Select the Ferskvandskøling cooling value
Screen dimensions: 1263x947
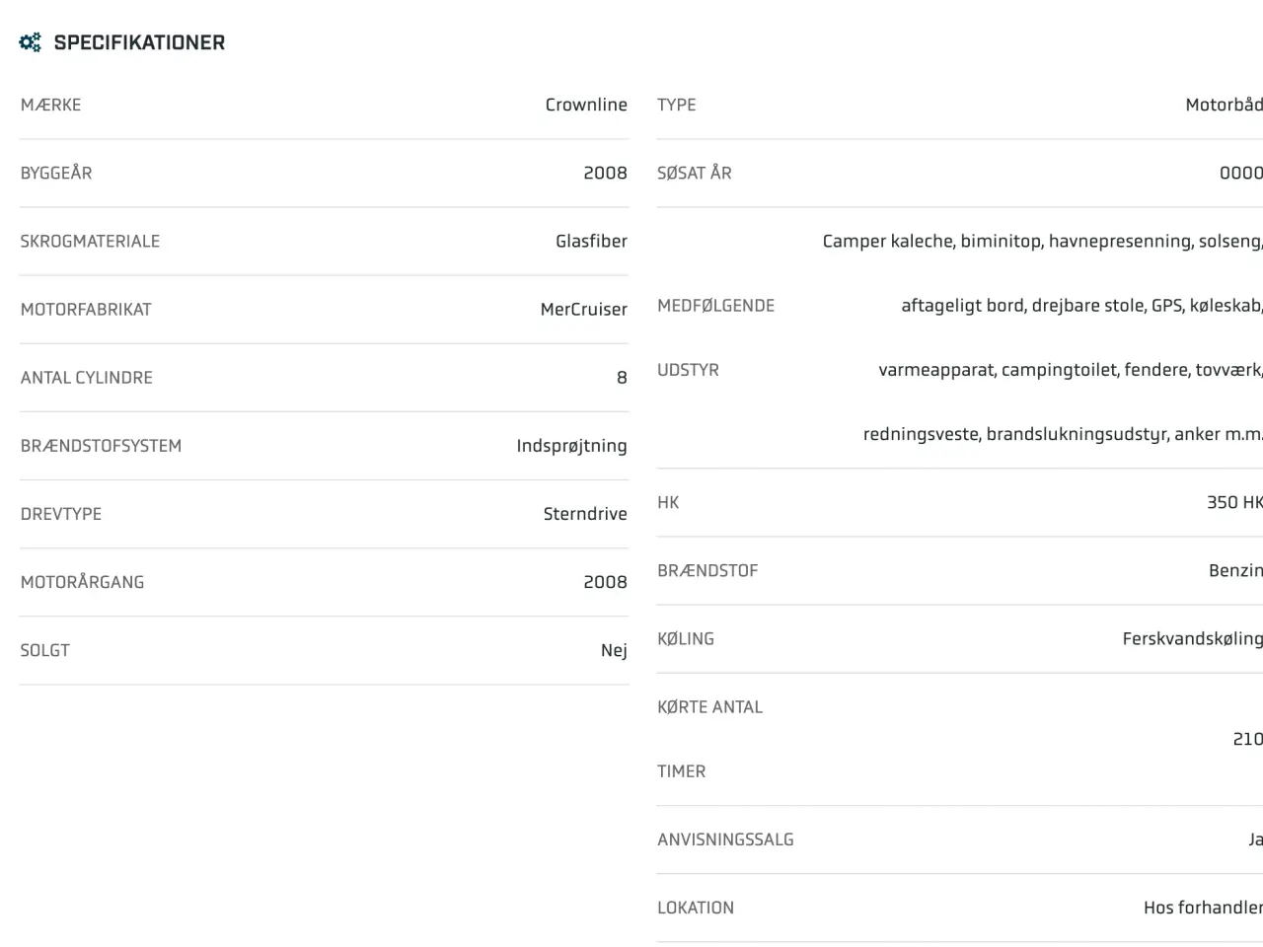coord(1192,639)
